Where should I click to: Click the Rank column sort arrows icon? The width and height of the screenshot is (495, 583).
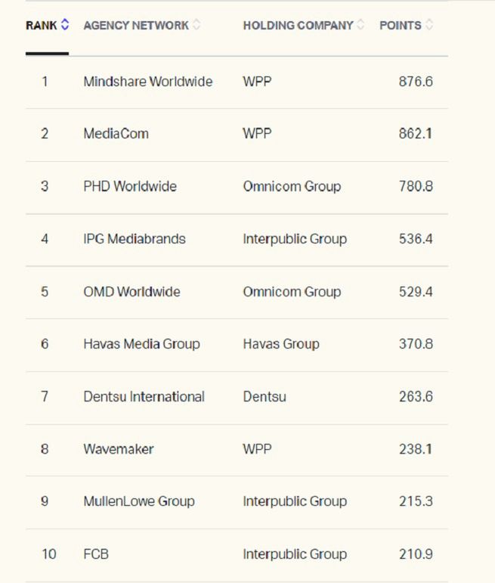tap(65, 25)
